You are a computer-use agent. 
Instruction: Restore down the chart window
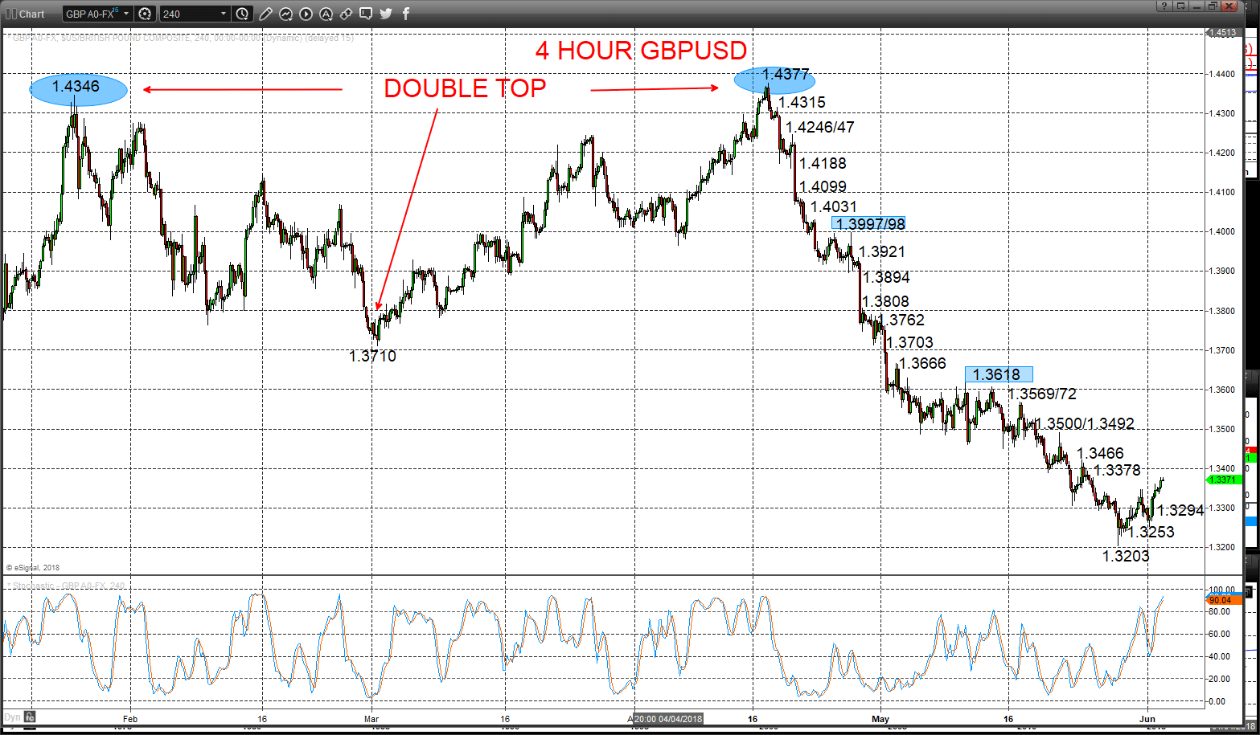1213,6
